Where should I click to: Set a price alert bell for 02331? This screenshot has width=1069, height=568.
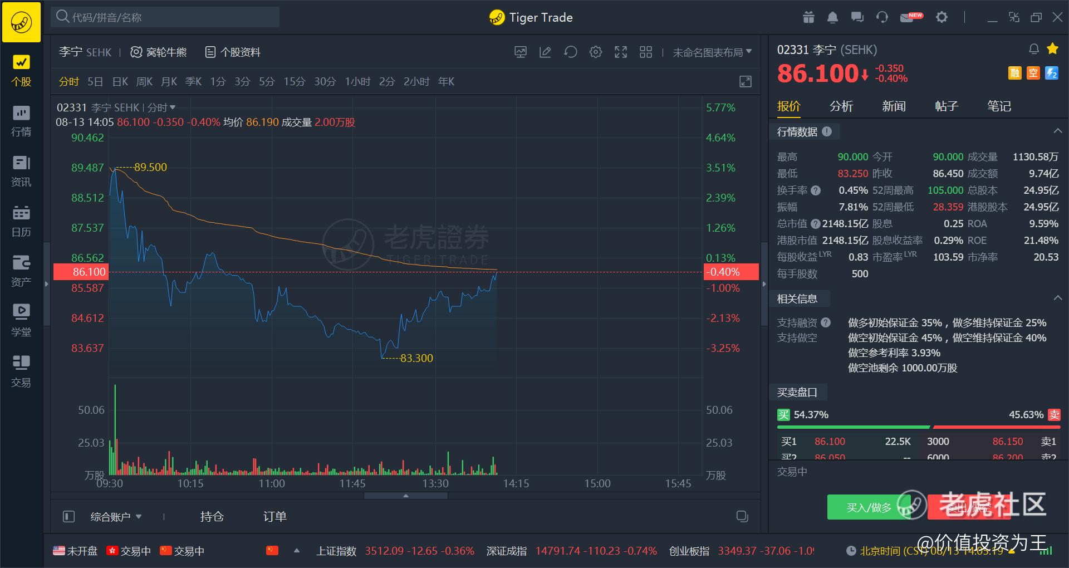[1034, 49]
